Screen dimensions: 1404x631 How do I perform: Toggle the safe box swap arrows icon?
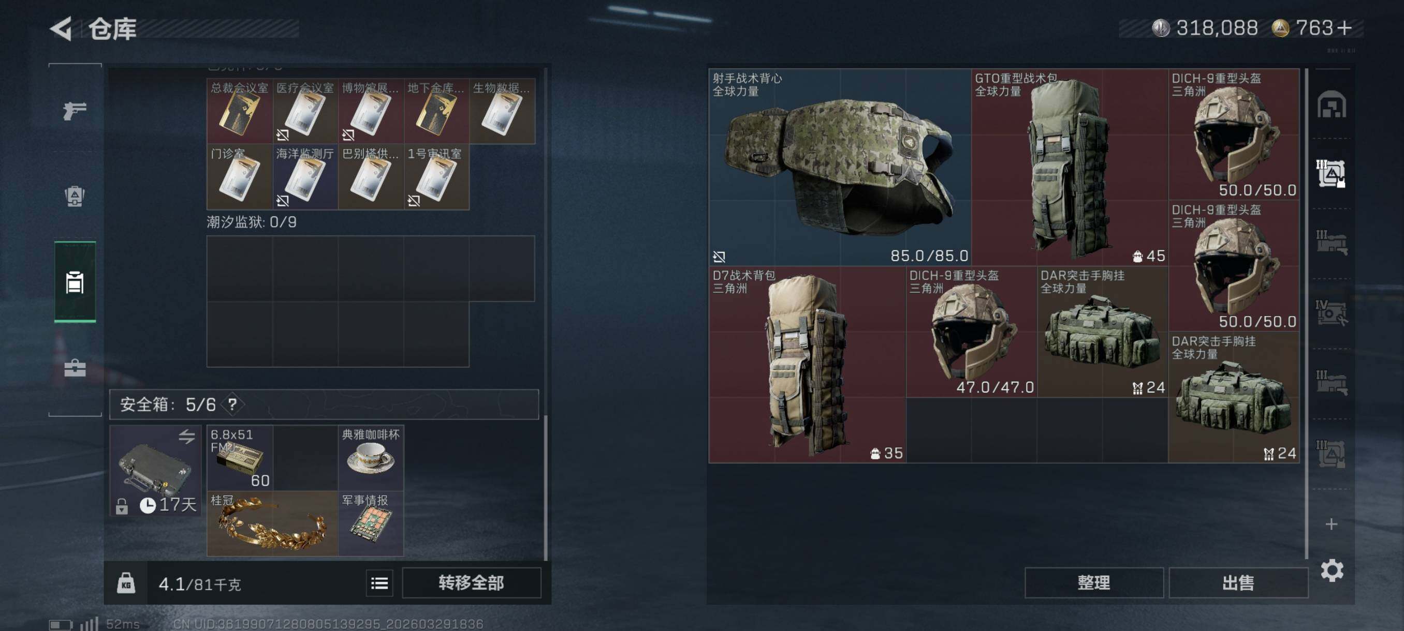(186, 436)
